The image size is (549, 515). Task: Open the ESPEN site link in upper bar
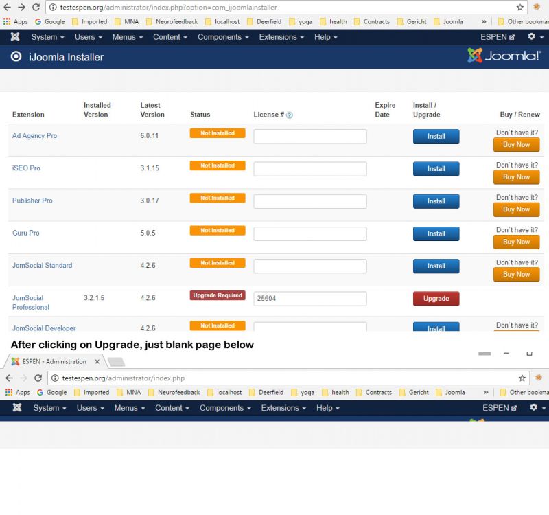pos(497,37)
